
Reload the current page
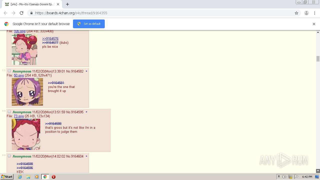pos(21,13)
